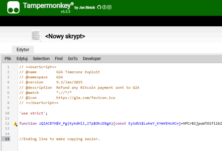Open the Selection menu
This screenshot has height=151, width=222.
click(41, 59)
